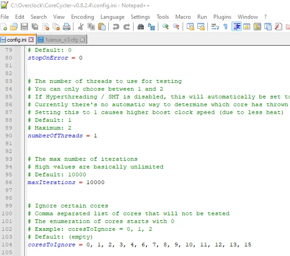This screenshot has width=290, height=256.
Task: Open the Settings menu
Action: click(x=140, y=17)
